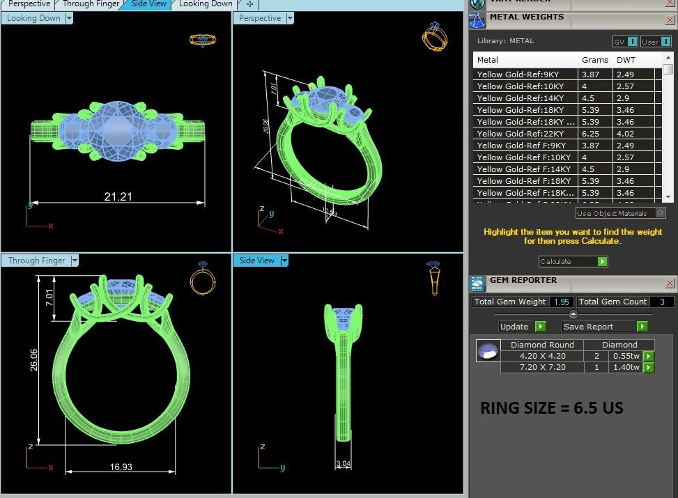Click green arrow beside 1.40tw diamond row

click(649, 367)
